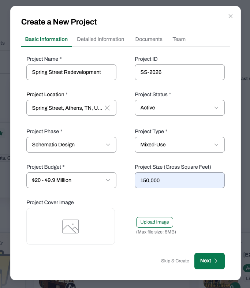Go to the Team tab
250x288 pixels.
tap(179, 39)
